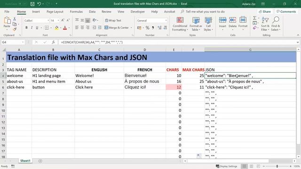Open Cell Styles gallery

(208, 24)
